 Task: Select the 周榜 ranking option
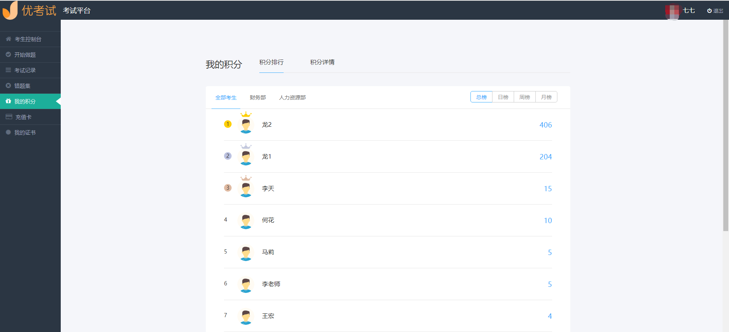pos(525,97)
